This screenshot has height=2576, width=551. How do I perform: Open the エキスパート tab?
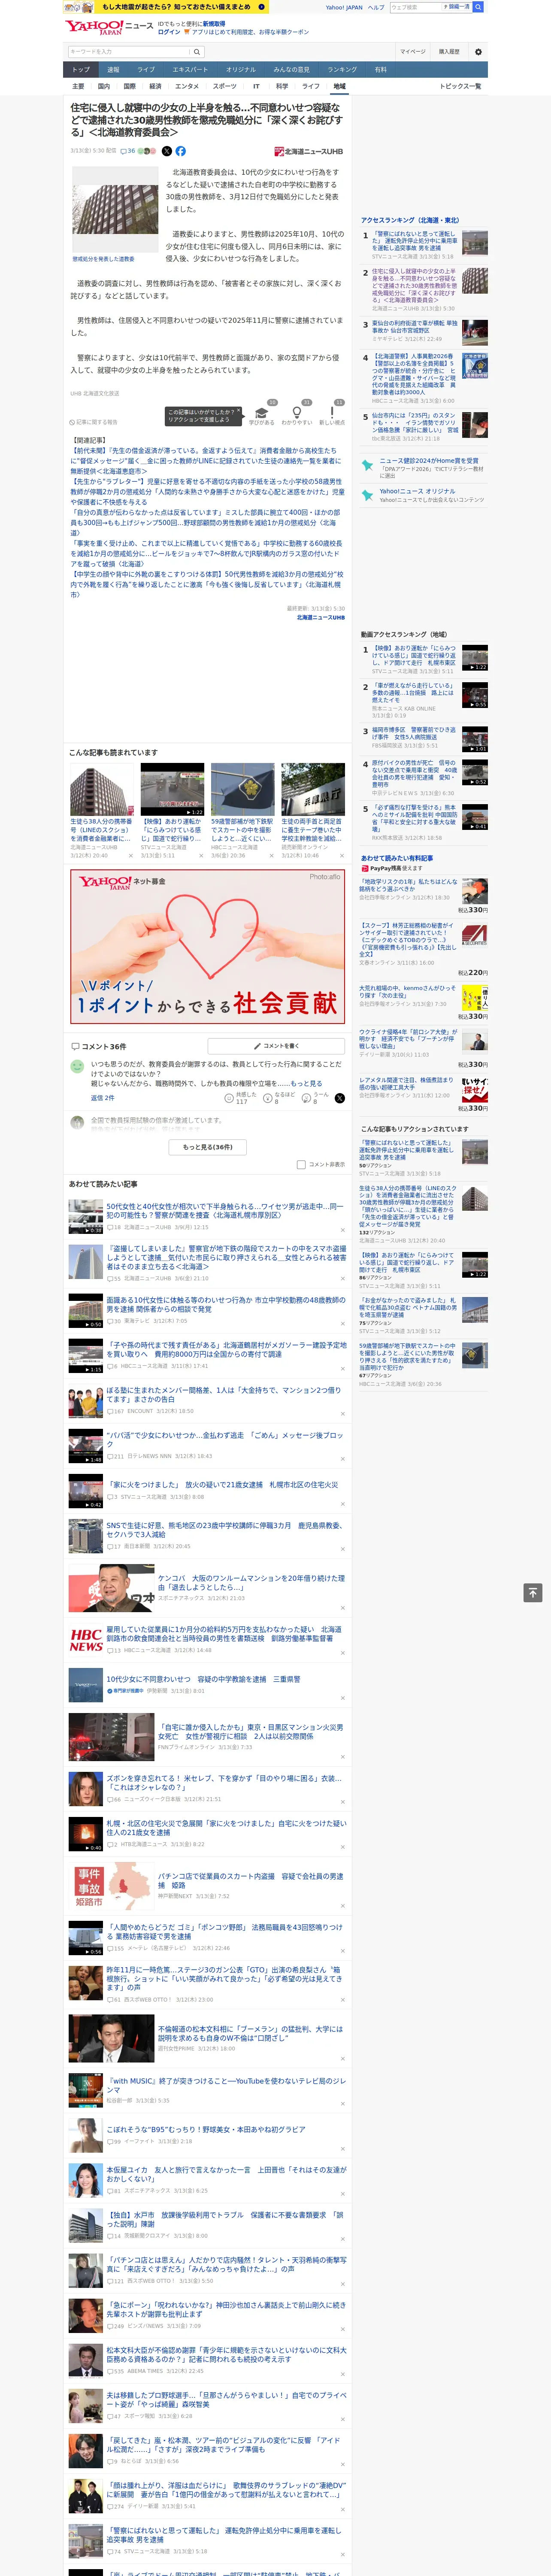click(x=190, y=70)
